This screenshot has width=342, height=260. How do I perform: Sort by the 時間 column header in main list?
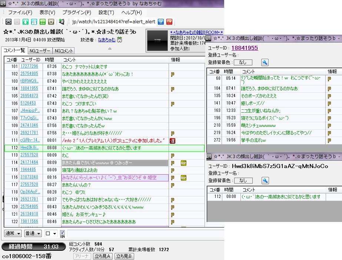coord(52,59)
